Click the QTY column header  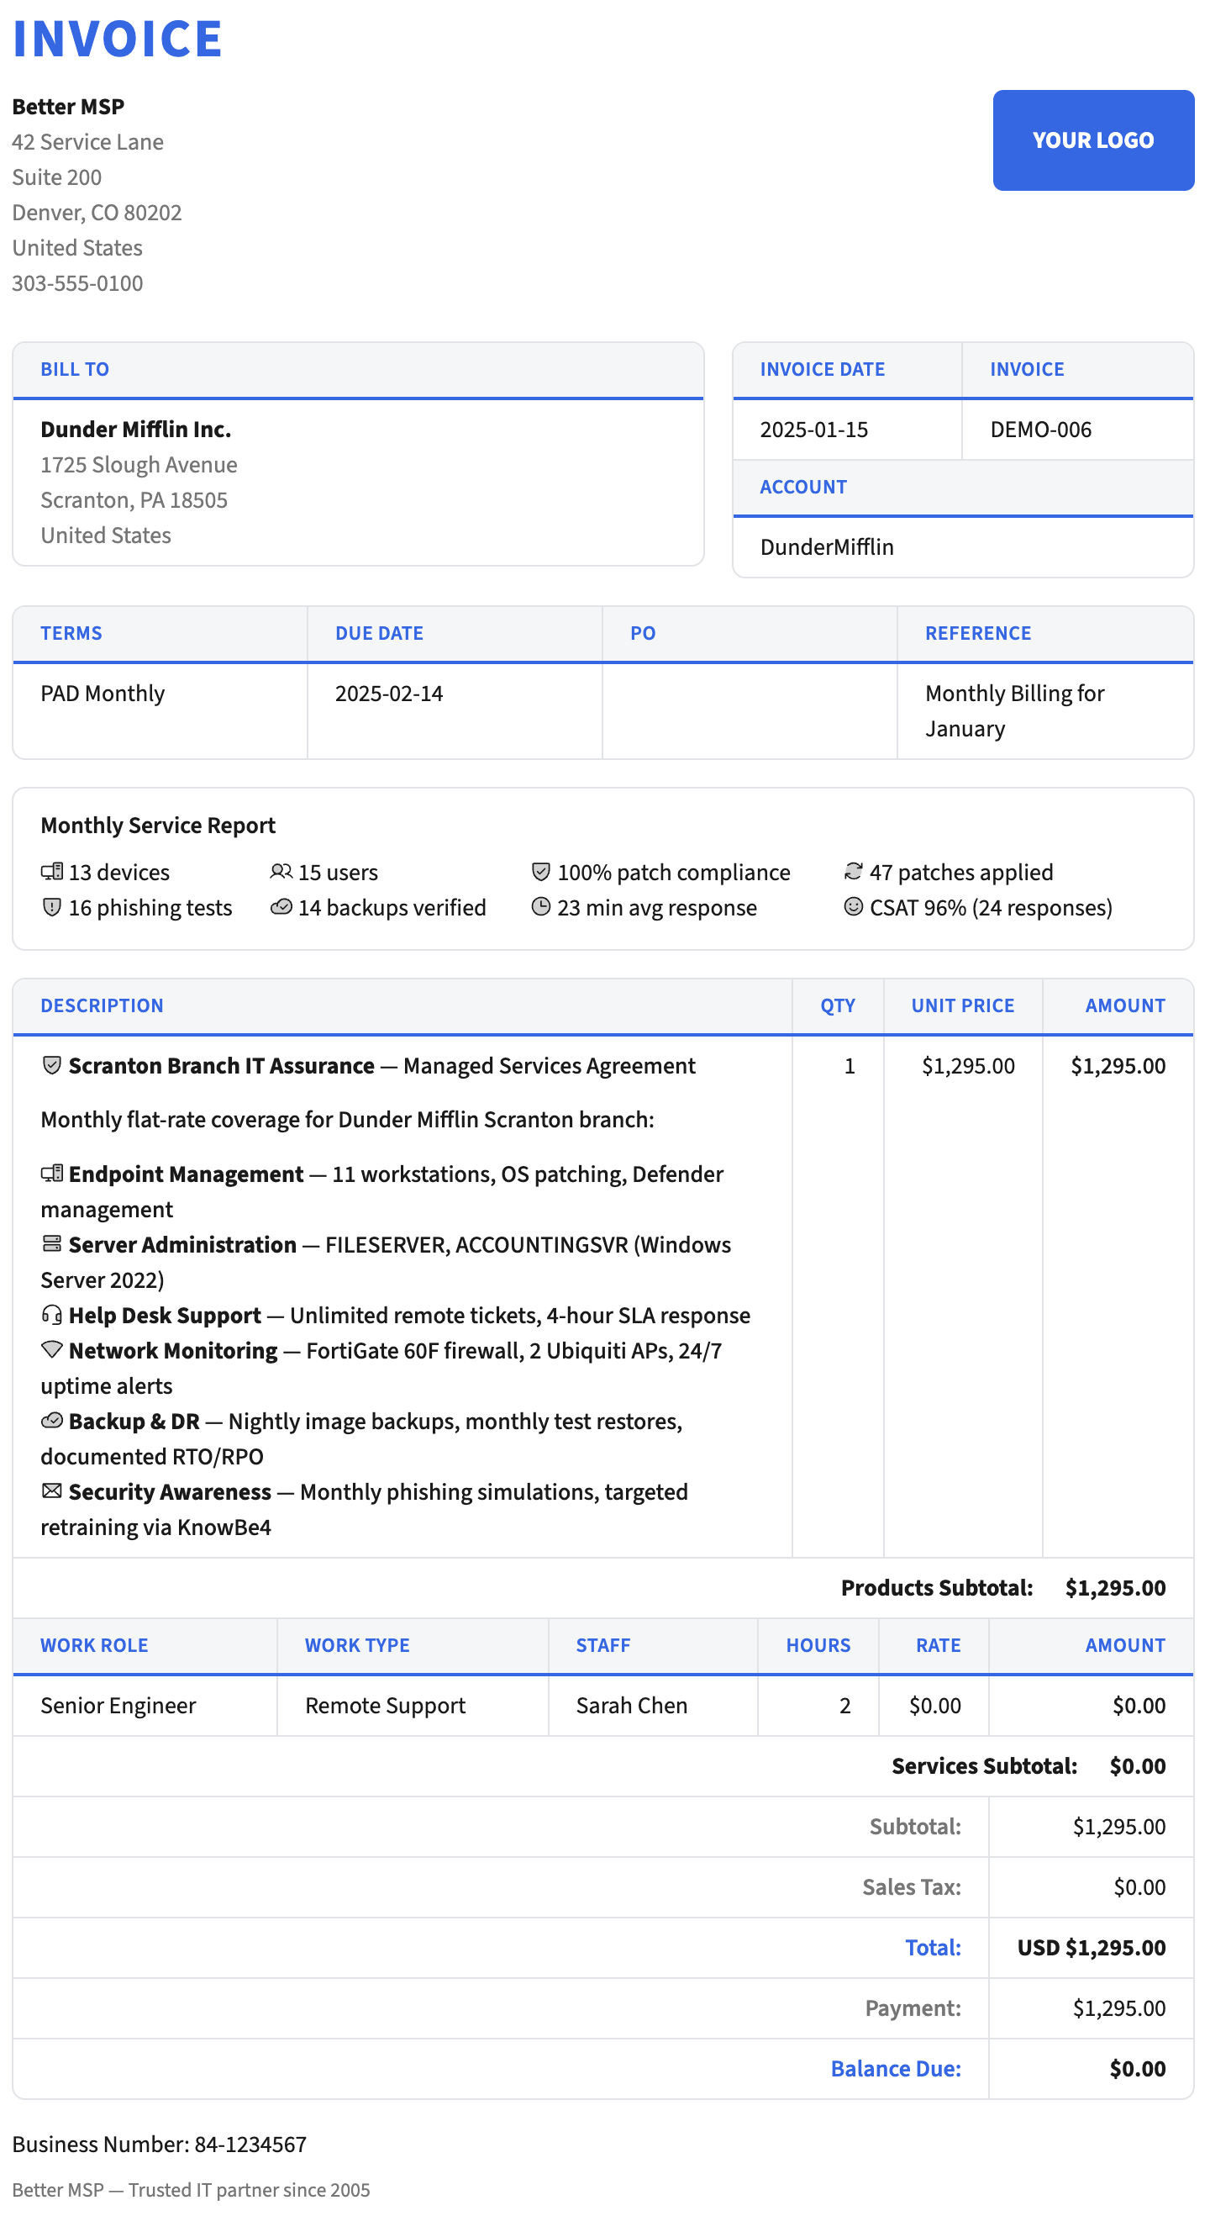pyautogui.click(x=838, y=1005)
